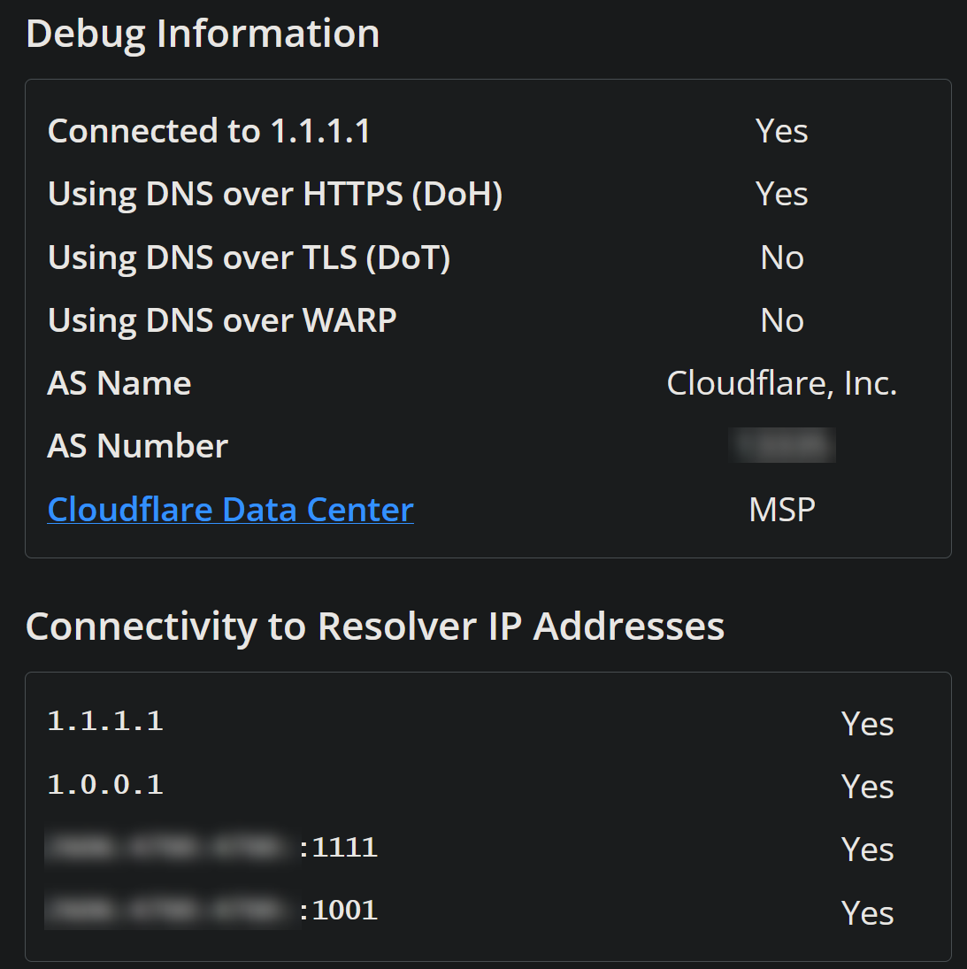
Task: Click the 'Using DNS over WARP' label
Action: 222,320
